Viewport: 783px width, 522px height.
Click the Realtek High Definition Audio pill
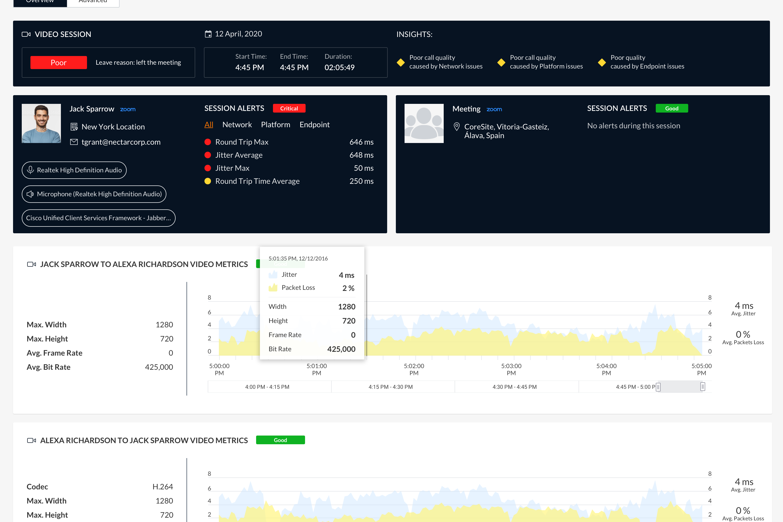click(x=74, y=170)
